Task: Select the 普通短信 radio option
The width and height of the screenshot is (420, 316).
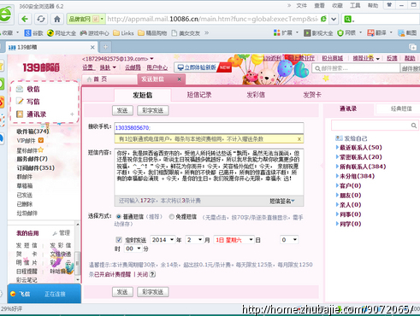Action: coord(119,217)
